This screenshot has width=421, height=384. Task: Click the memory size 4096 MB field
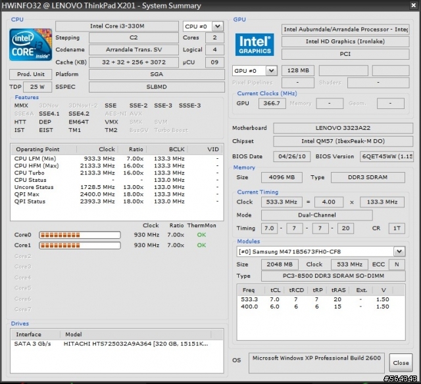coord(282,177)
